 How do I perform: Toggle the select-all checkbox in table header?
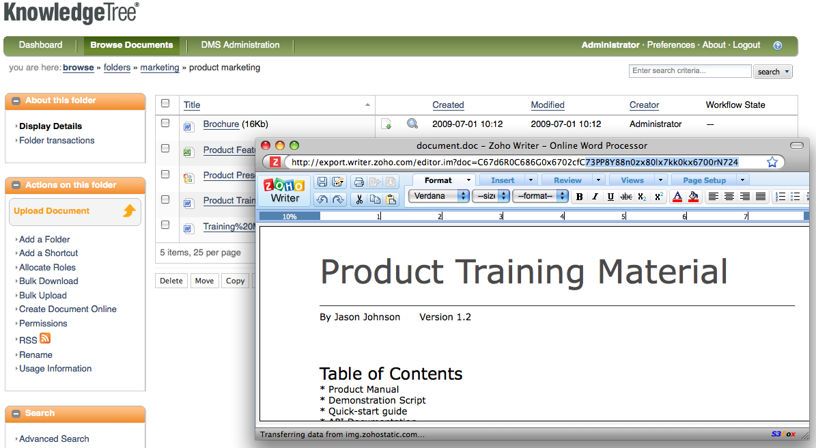point(165,104)
